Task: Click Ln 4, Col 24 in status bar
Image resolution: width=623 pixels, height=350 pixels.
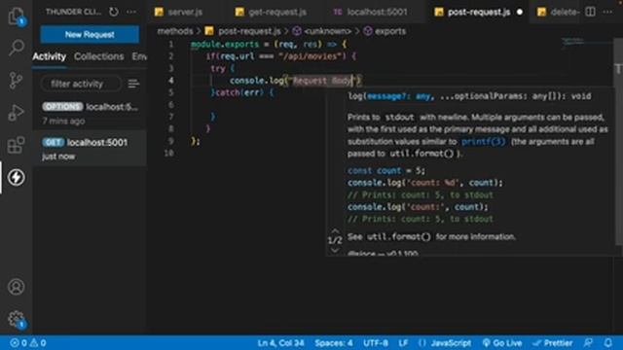Action: [280, 343]
